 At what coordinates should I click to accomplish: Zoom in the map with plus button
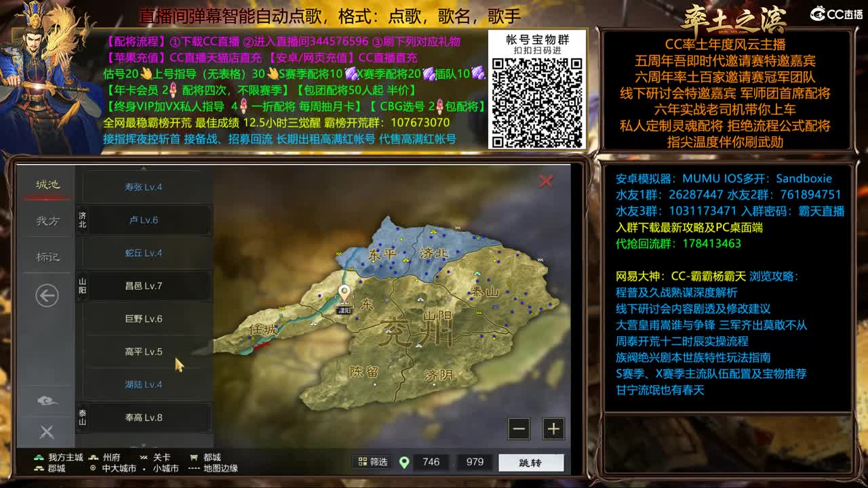point(553,428)
